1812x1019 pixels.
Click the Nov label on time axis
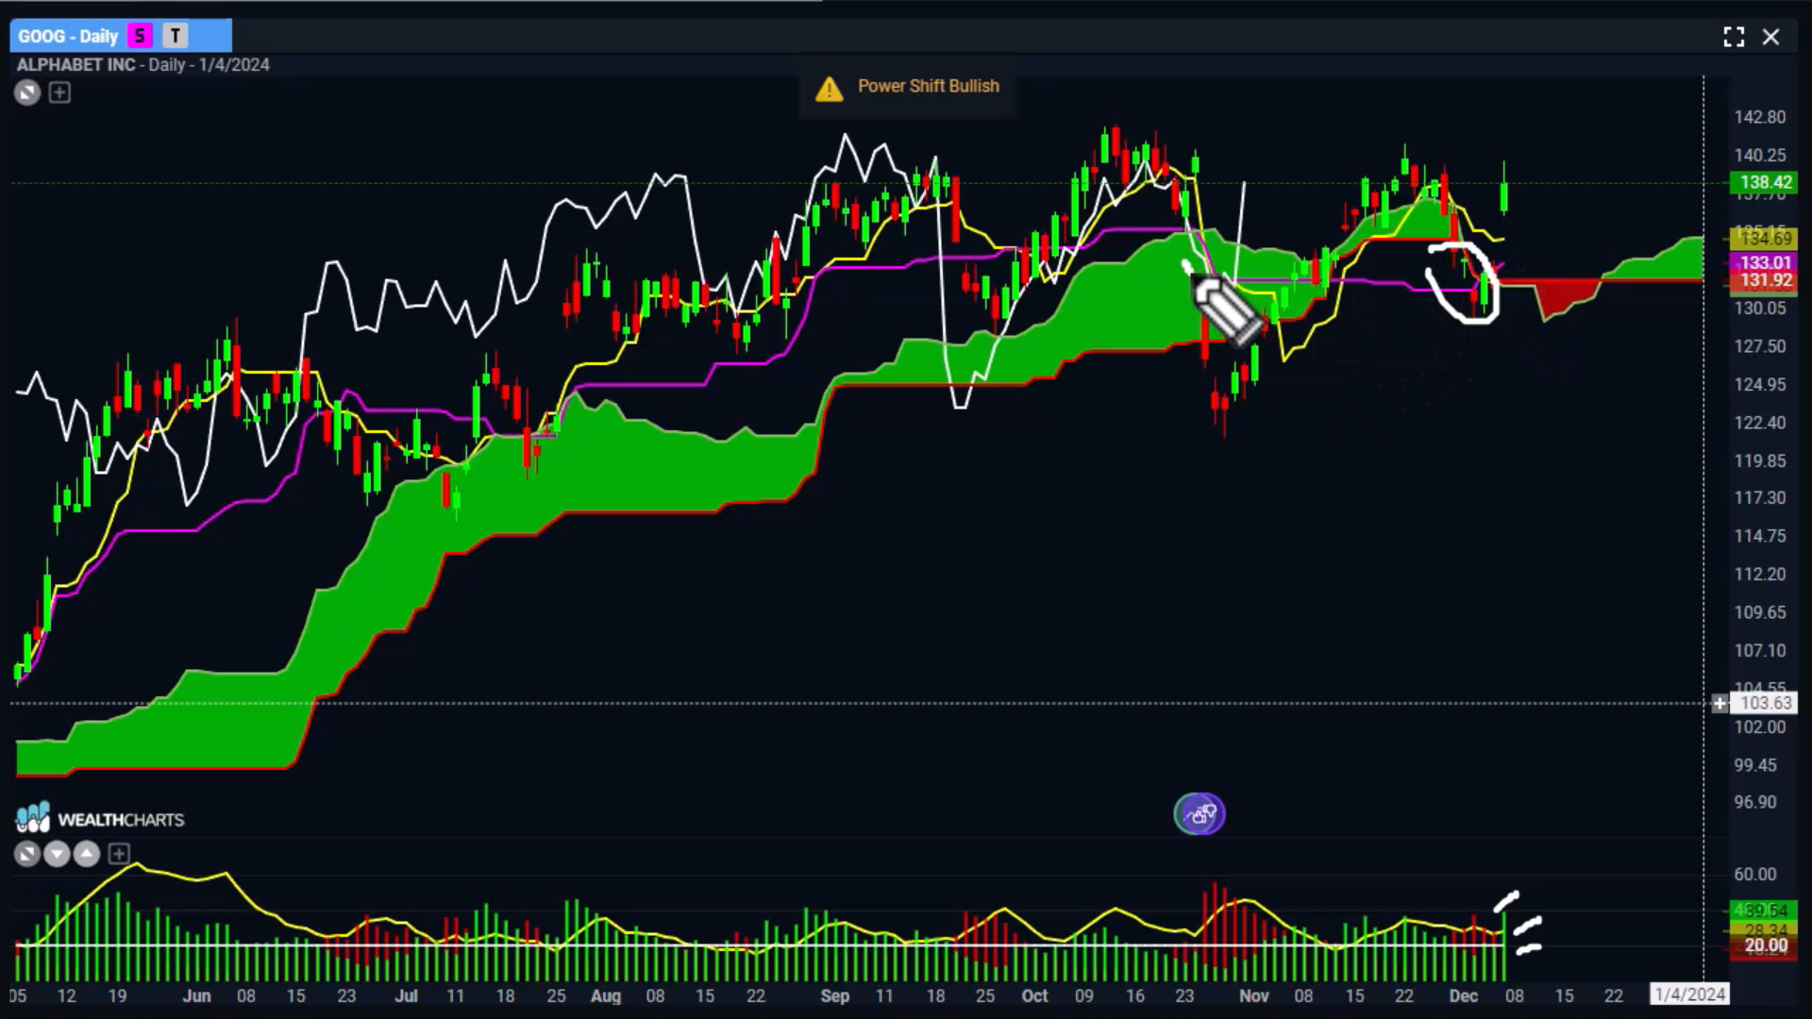point(1254,995)
